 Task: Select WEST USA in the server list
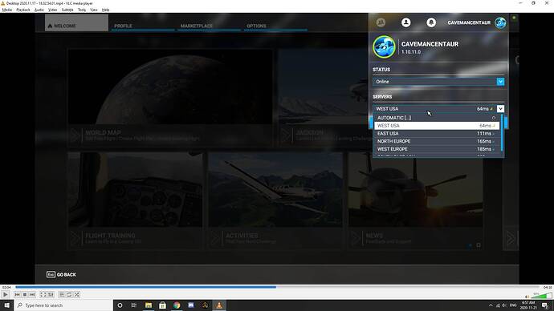437,126
